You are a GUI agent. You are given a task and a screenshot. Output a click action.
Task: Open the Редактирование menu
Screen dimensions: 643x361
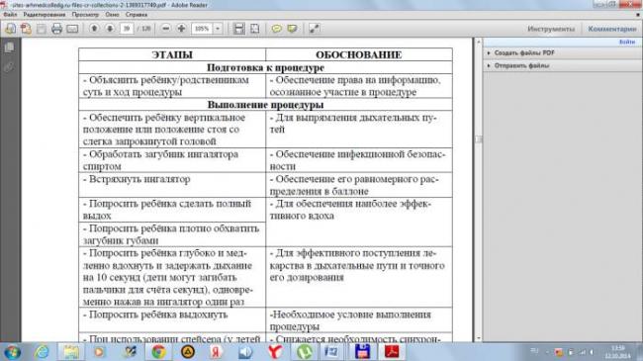(x=45, y=15)
